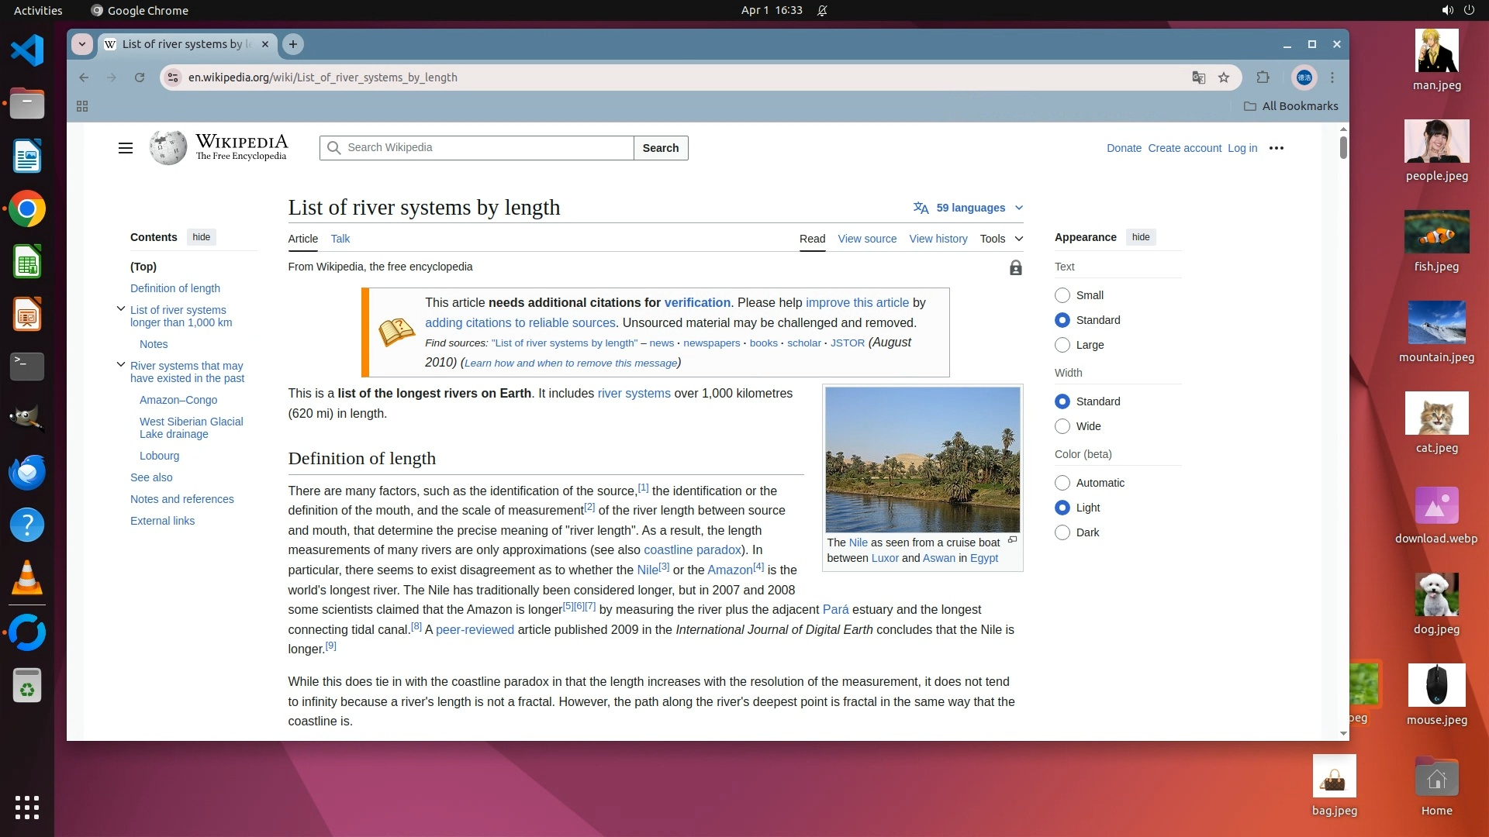This screenshot has height=837, width=1489.
Task: Open the Chrome extensions puzzle icon
Action: [x=1263, y=77]
